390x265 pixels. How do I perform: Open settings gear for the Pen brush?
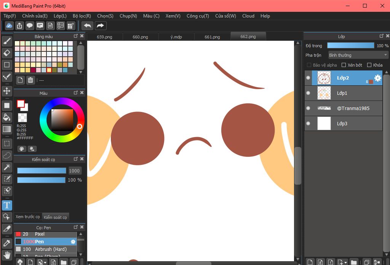[x=73, y=242]
